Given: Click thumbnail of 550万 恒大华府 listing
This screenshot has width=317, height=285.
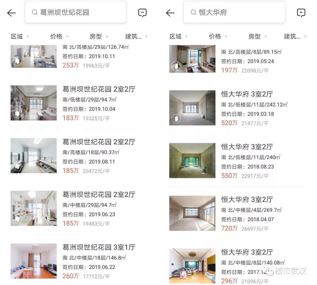Looking at the screenshot, I should (192, 161).
